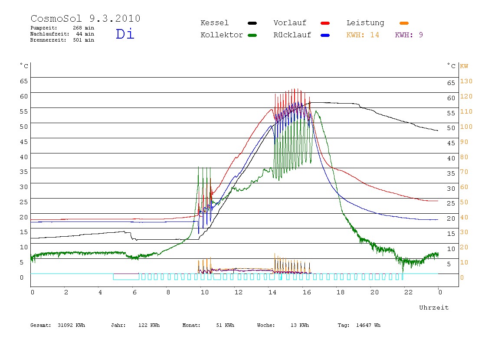The height and width of the screenshot is (352, 498).
Task: Click the x-axis hour label 6
Action: (134, 292)
